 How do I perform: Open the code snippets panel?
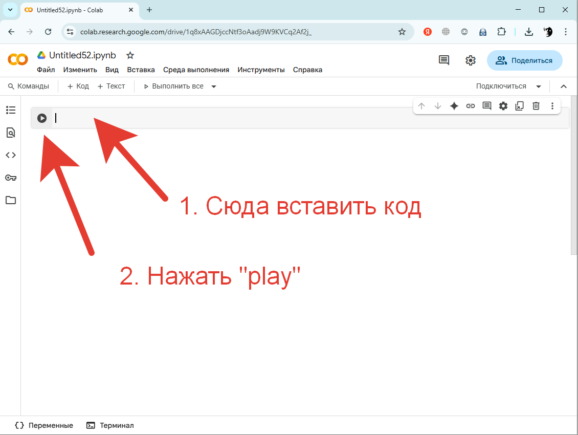point(11,155)
